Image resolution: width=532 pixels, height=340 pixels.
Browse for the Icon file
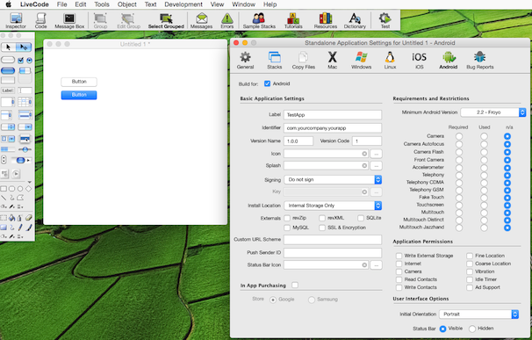tap(376, 154)
